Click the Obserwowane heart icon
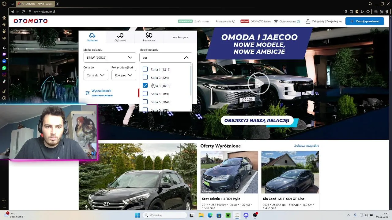 (x=276, y=21)
